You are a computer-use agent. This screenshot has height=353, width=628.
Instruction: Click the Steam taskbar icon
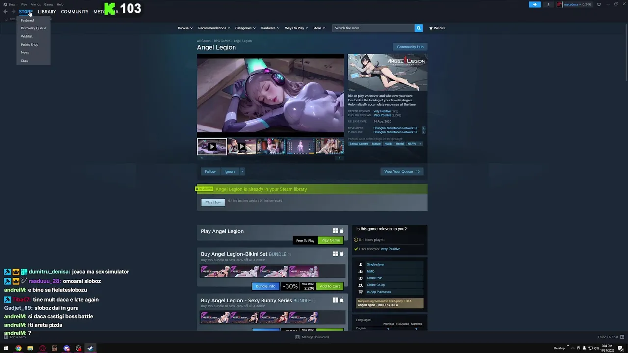point(90,348)
